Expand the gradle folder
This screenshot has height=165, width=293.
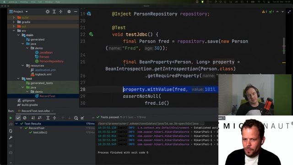click(14, 22)
